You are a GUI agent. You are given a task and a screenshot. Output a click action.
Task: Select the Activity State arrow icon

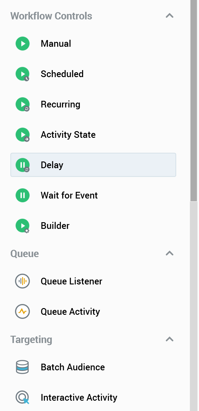(x=22, y=135)
